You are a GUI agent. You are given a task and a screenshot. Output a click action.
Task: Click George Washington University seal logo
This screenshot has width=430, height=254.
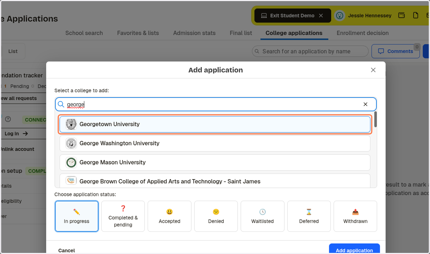point(71,143)
